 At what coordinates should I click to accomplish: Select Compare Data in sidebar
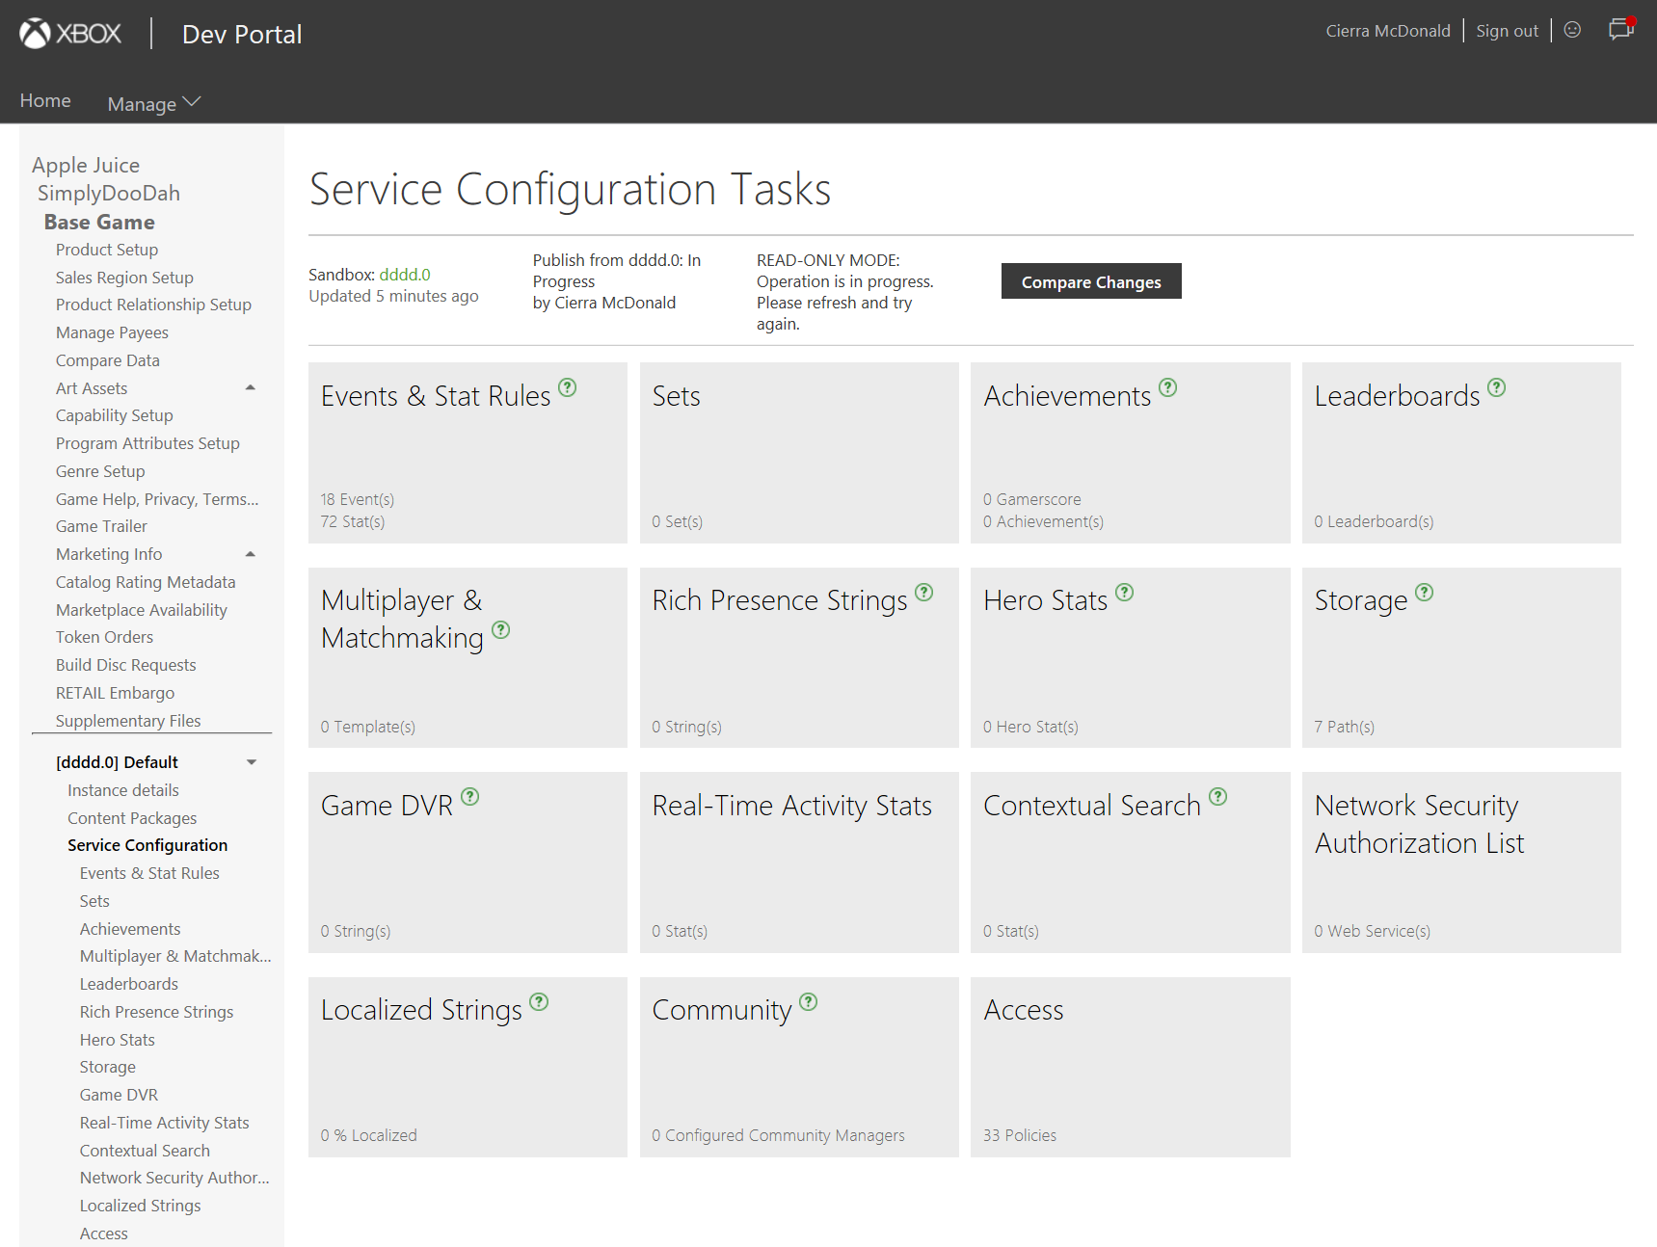108,360
